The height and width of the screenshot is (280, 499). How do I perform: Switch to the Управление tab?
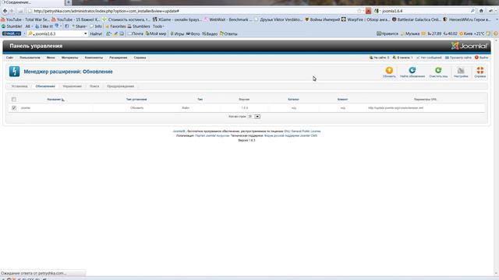73,86
